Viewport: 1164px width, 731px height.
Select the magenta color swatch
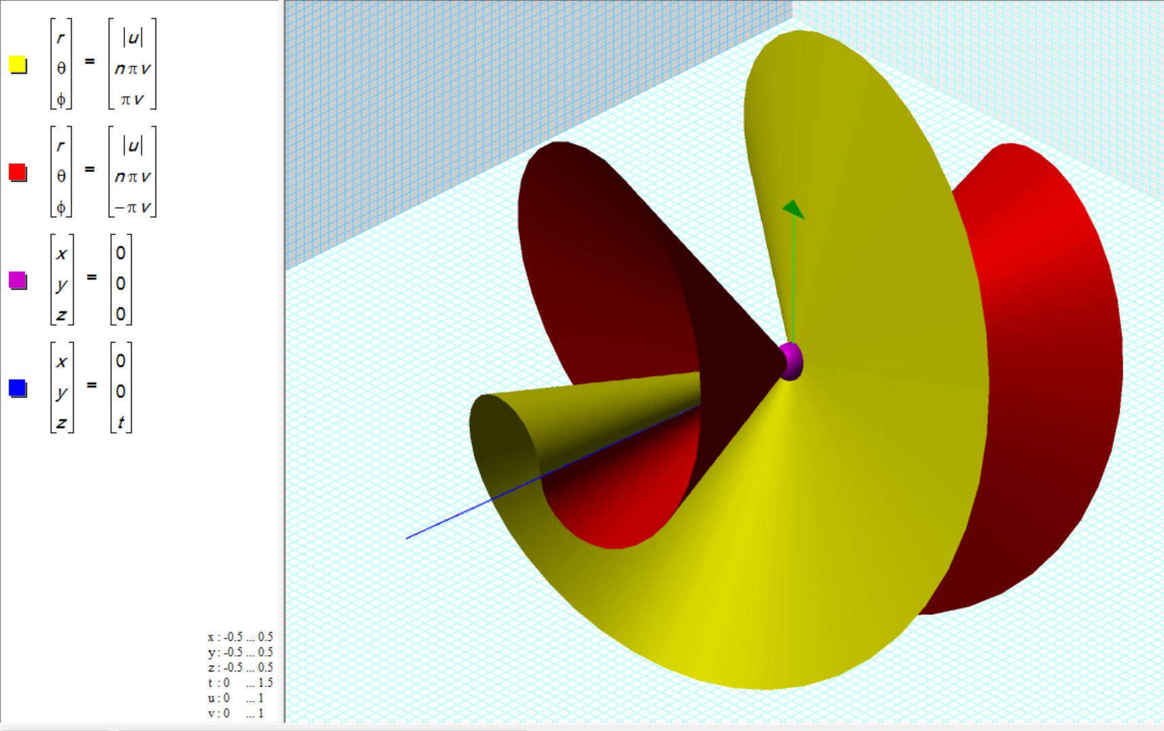(x=18, y=280)
